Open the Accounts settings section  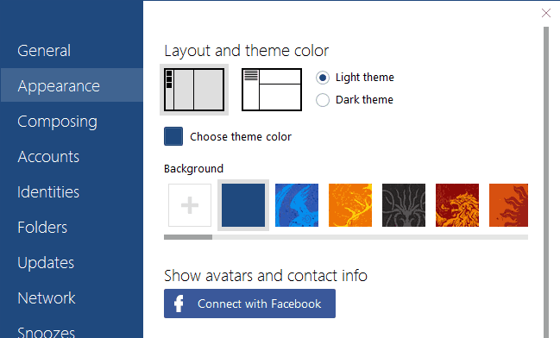tap(48, 157)
